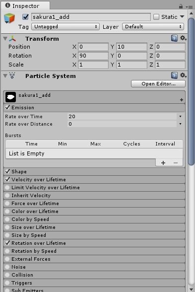Click the GameObject name field sakura1_add
The height and width of the screenshot is (292, 195).
(x=91, y=17)
